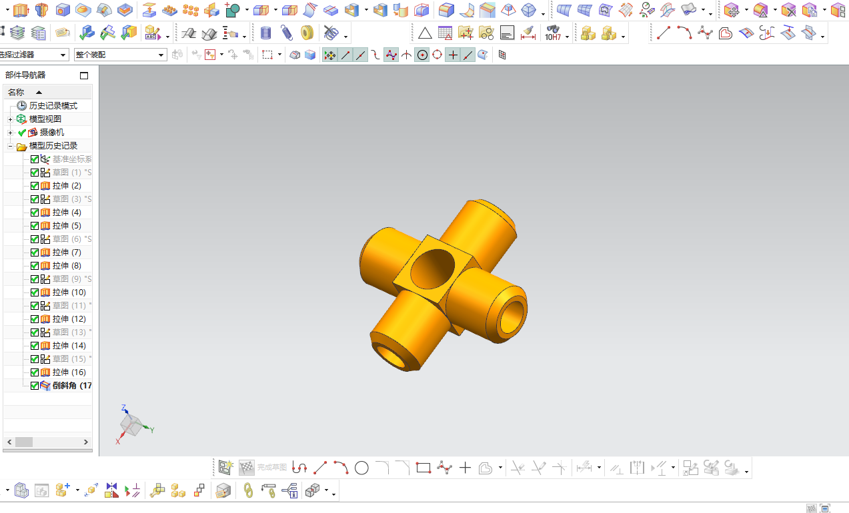Click the mirror assembly icon in bottom toolbar
849x513 pixels.
tap(111, 491)
